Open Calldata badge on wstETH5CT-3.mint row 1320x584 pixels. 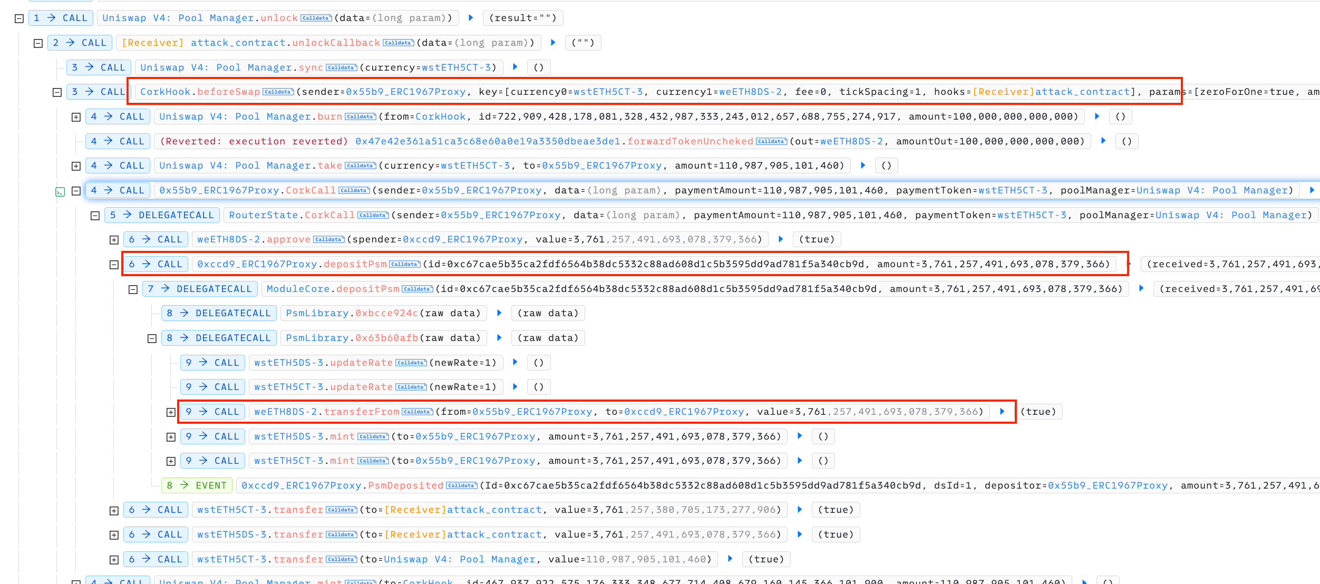point(373,461)
